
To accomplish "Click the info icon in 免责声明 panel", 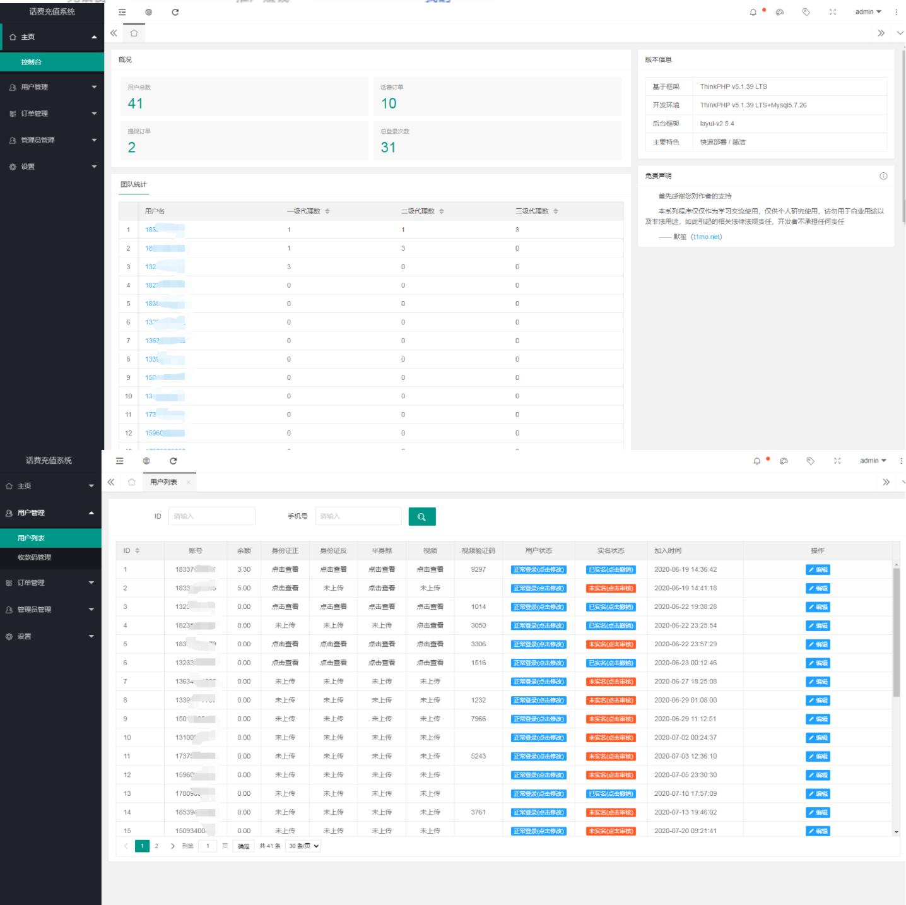I will pos(883,176).
